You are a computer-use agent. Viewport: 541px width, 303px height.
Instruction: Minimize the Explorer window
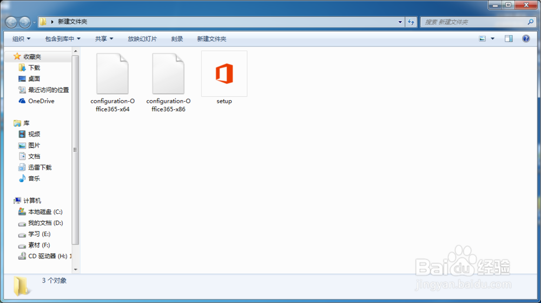click(495, 5)
